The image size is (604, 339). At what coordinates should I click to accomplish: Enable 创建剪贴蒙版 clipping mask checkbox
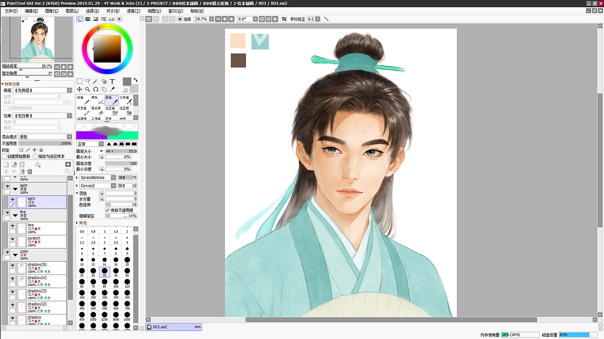coord(4,156)
